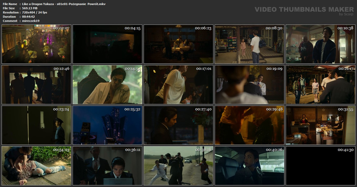Screen dimensions: 357x187
Task: Select the thumbnail stamped 00:29:48
Action: click(x=249, y=125)
